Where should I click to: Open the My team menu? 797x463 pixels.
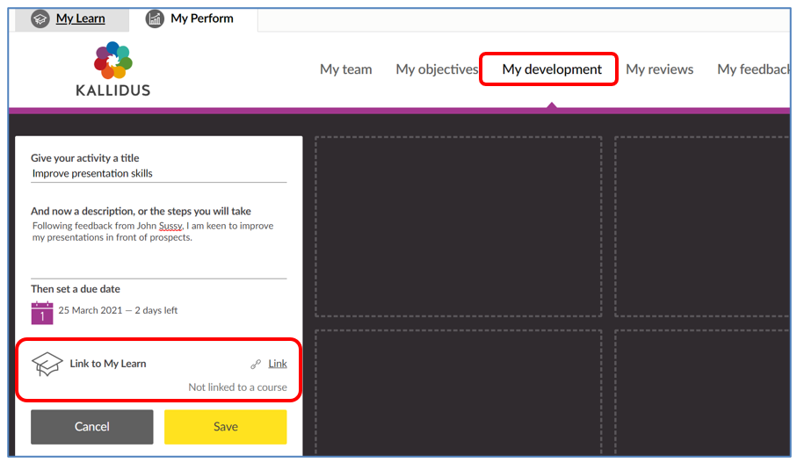click(345, 69)
